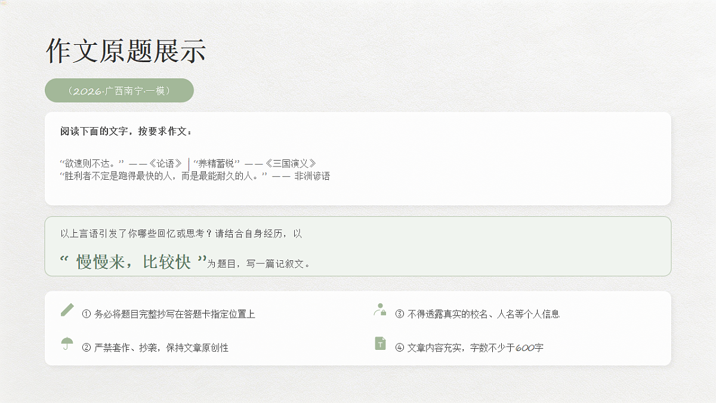Viewport: 716px width, 403px height.
Task: Click the document icon beside requirement ④
Action: (x=380, y=343)
